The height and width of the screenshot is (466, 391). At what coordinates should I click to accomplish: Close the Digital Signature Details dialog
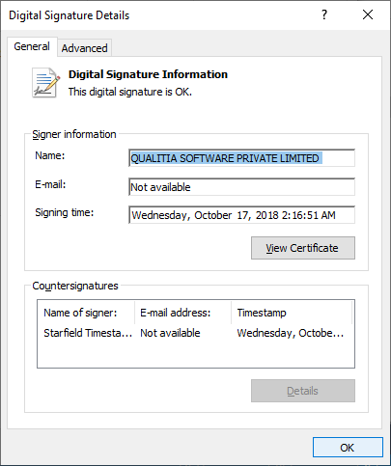[368, 14]
